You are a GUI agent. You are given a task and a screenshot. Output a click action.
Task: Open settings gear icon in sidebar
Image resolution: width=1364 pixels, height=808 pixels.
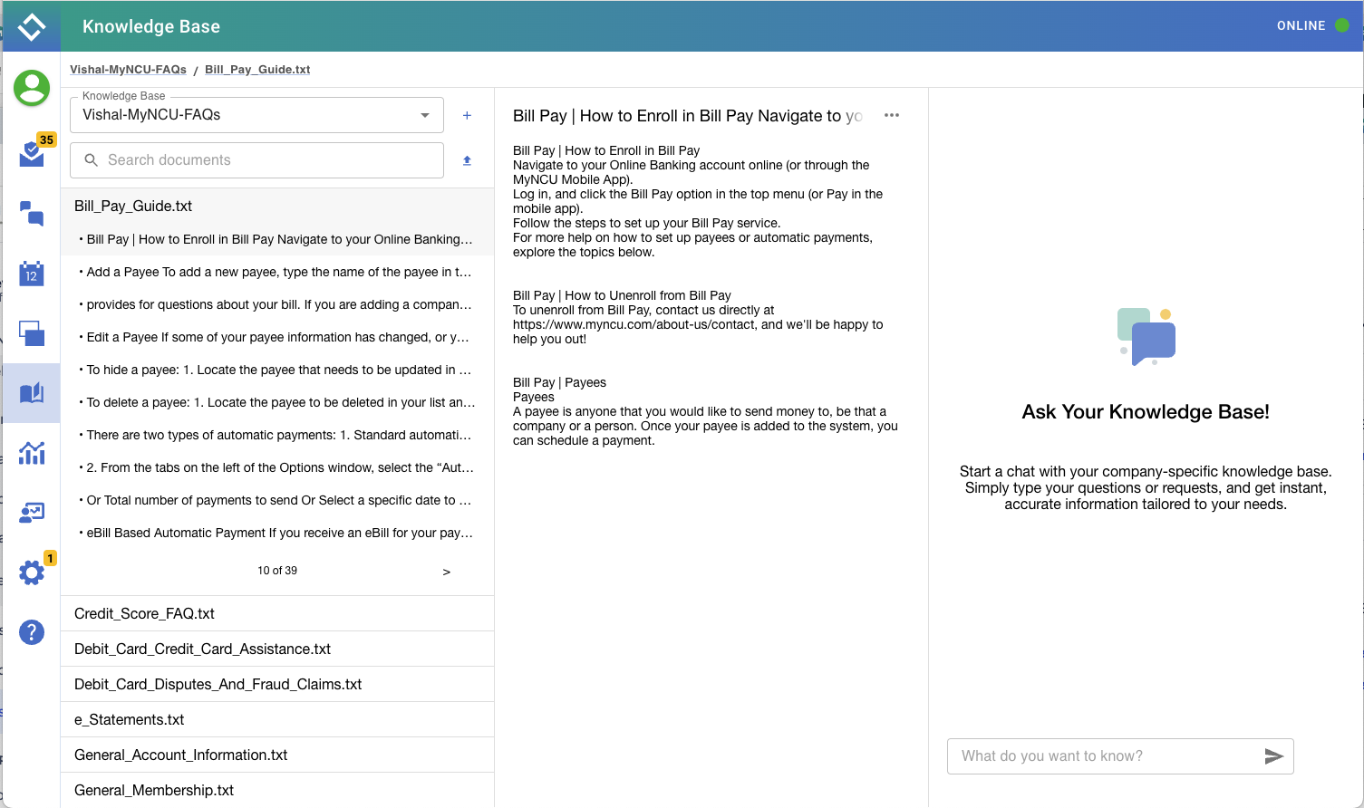[x=32, y=572]
